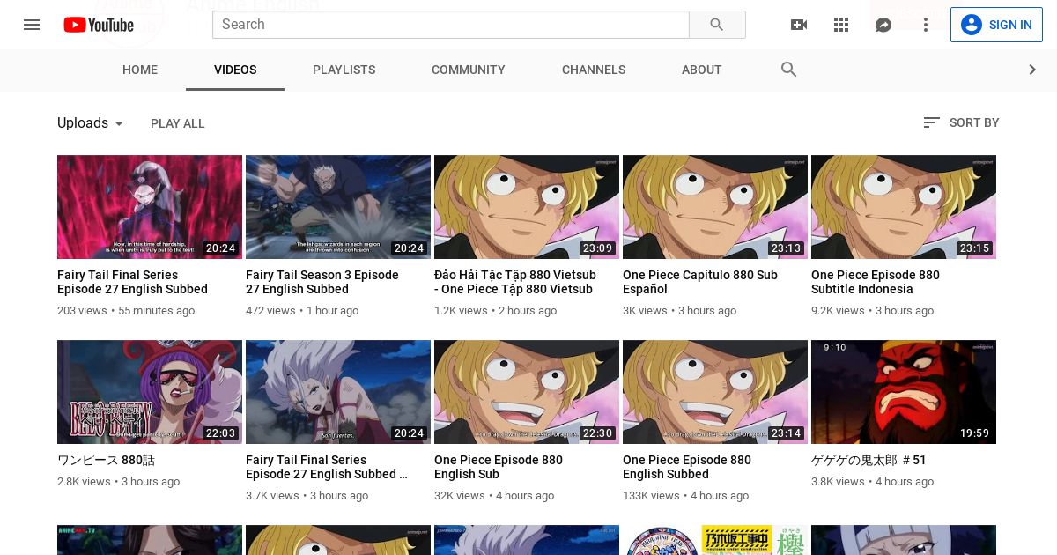This screenshot has width=1057, height=555.
Task: Select the Videos tab
Action: click(235, 70)
